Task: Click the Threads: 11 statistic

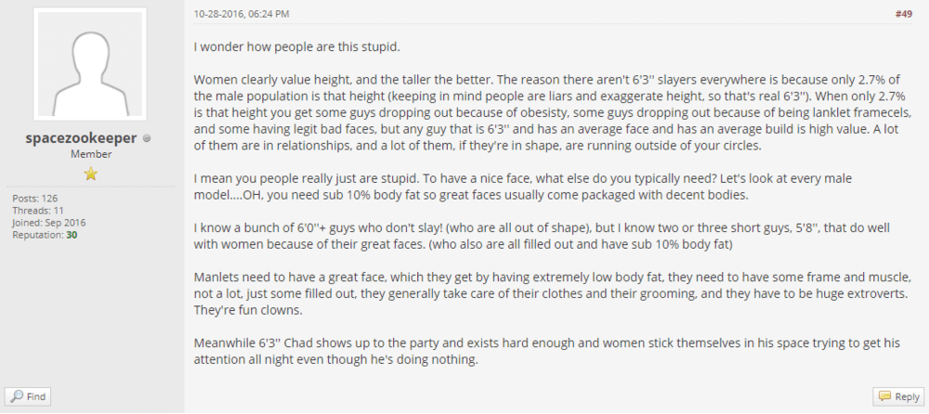Action: click(38, 211)
